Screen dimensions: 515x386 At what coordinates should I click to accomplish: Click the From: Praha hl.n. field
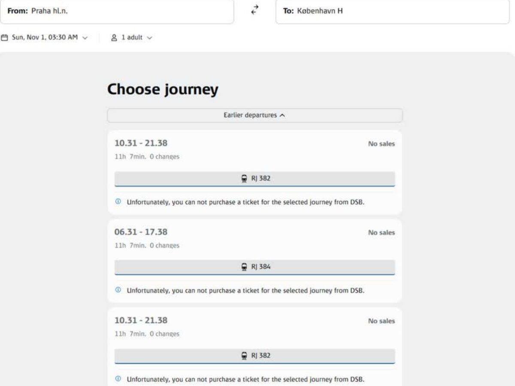pos(117,11)
